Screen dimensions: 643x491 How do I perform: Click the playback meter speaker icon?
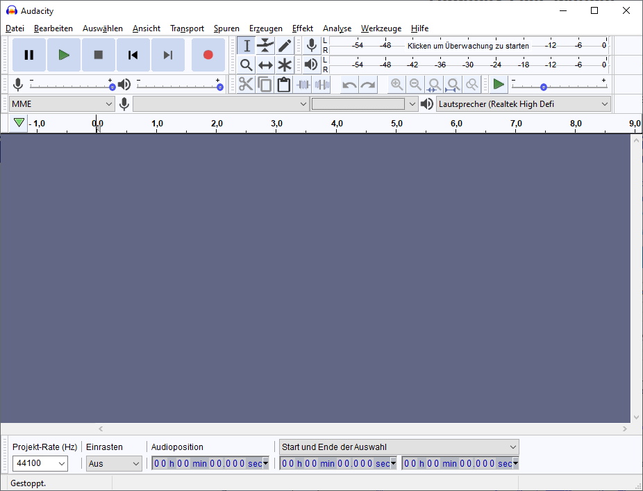pos(312,65)
